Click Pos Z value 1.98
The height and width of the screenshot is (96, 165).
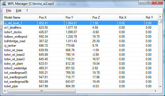coord(95,23)
